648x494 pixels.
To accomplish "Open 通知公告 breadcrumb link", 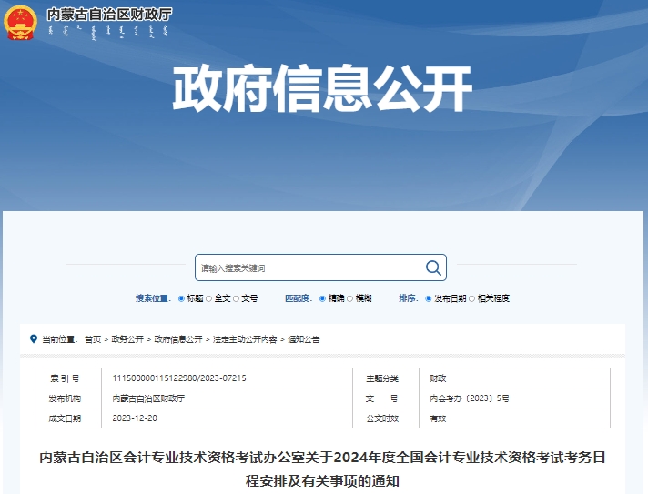I will (304, 339).
